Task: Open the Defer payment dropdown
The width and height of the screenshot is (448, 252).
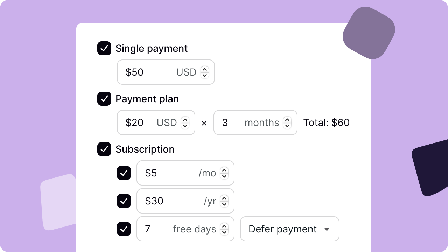Action: click(x=290, y=229)
